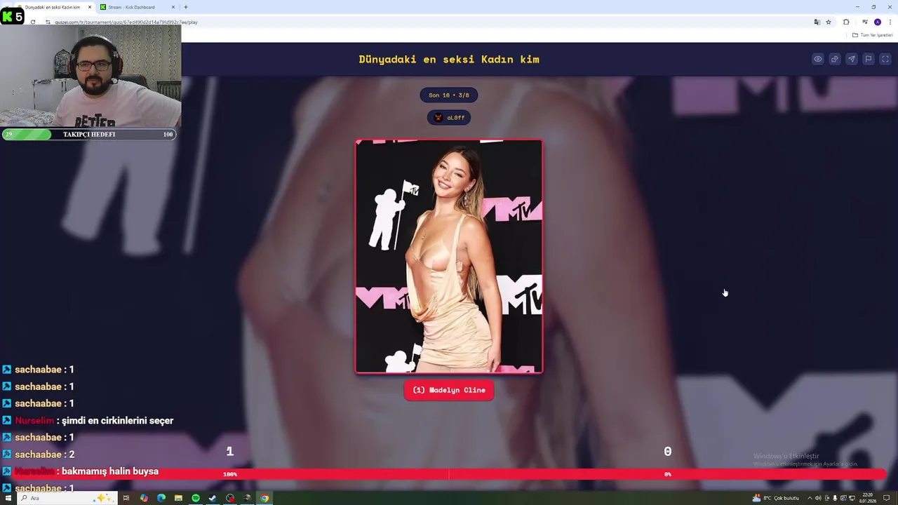
Task: Open the media control icon in Chrome toolbar
Action: [865, 22]
